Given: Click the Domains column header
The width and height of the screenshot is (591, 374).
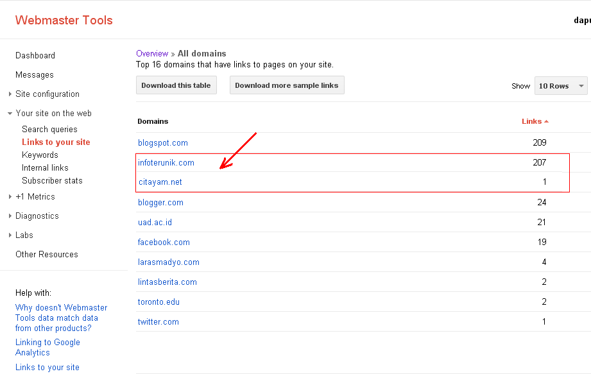Looking at the screenshot, I should coord(153,121).
